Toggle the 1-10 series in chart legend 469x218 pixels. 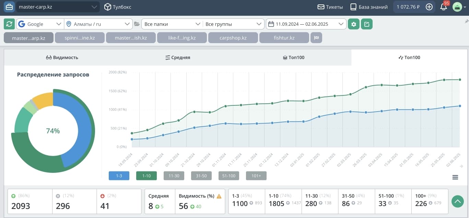(146, 176)
